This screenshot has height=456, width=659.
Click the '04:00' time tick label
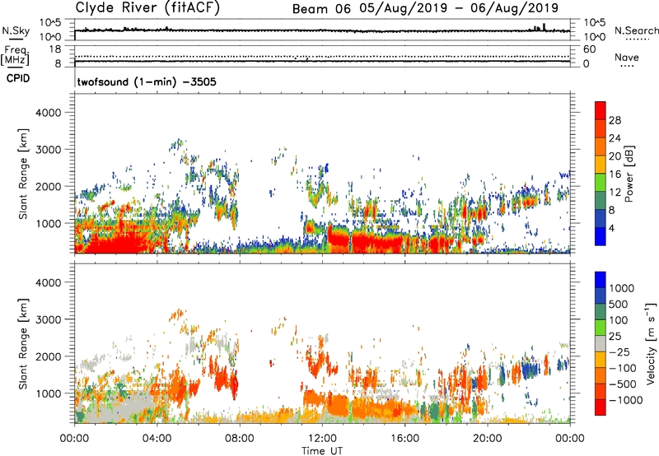157,439
